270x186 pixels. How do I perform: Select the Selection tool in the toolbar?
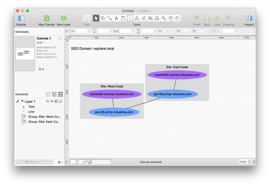(96, 18)
